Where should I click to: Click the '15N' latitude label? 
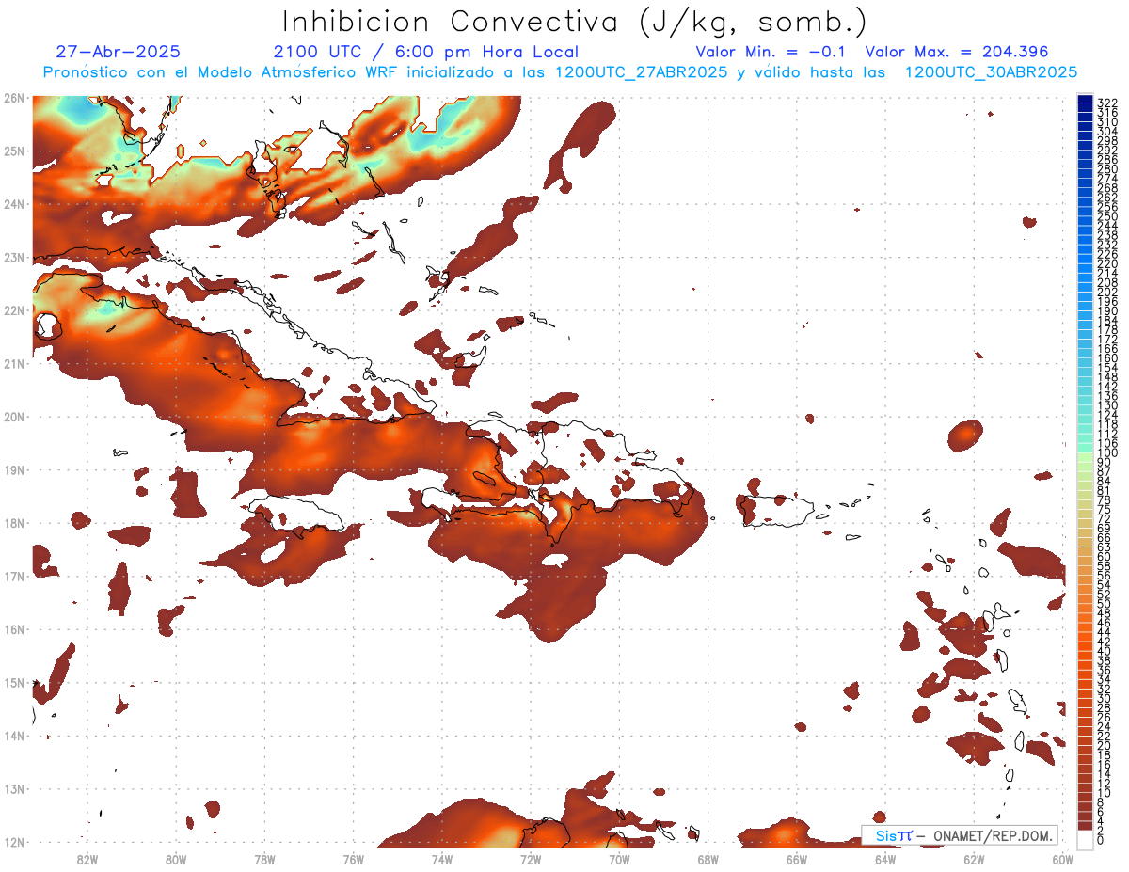13,682
